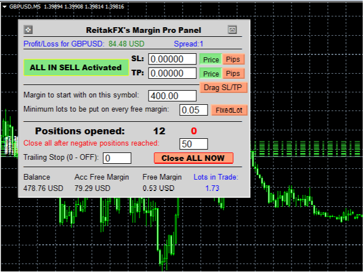Click GBPUSD,M5 chart title text
Image resolution: width=363 pixels, height=272 pixels.
[24, 7]
